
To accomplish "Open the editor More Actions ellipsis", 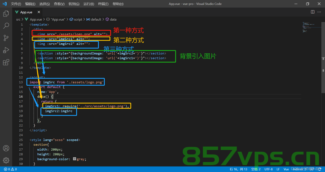I will pos(319,12).
